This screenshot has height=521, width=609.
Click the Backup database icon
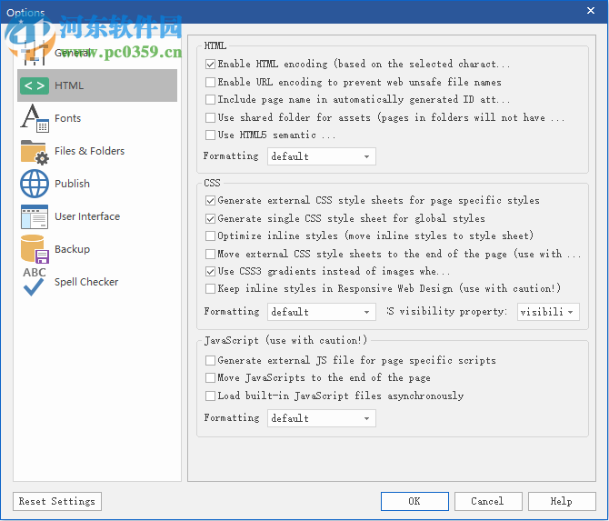pos(35,249)
